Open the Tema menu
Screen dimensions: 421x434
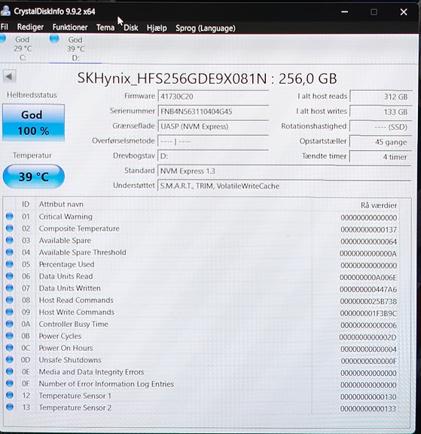tap(105, 28)
